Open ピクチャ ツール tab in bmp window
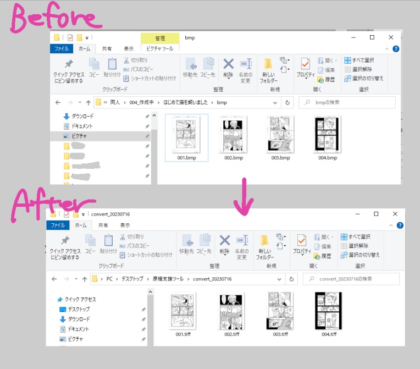The height and width of the screenshot is (369, 420). (160, 49)
